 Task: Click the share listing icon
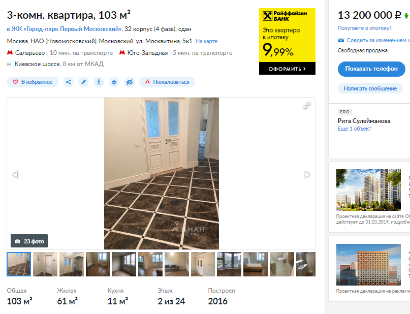tap(68, 82)
